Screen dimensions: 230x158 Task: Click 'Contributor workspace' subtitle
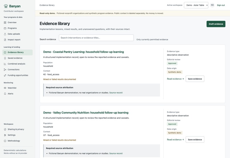pos(14,11)
